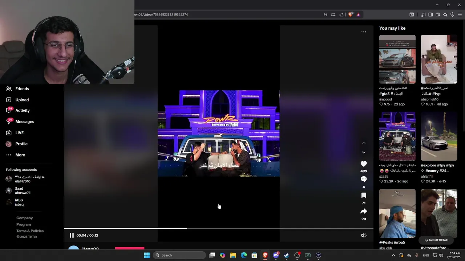Open the Windows Start menu
Viewport: 465px width, 261px height.
click(x=147, y=255)
